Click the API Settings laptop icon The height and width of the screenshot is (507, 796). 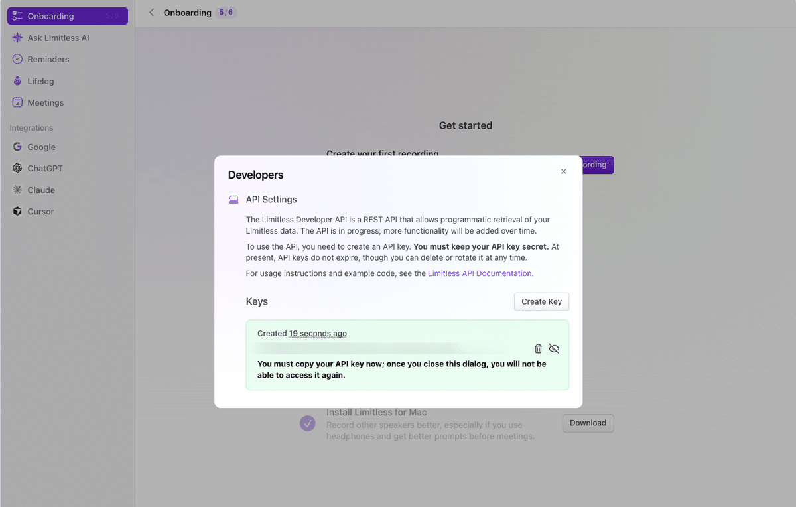(233, 199)
